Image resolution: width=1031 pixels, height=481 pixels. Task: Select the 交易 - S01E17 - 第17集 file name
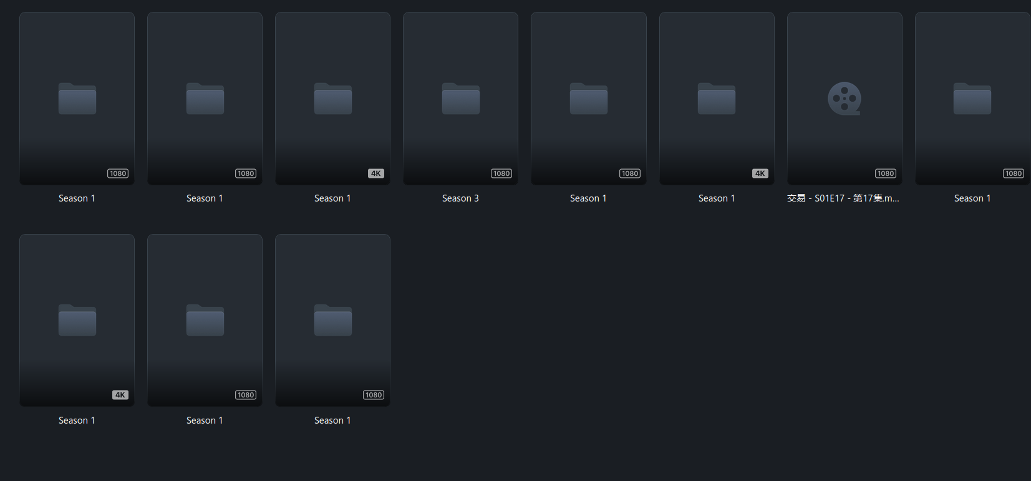pyautogui.click(x=843, y=198)
